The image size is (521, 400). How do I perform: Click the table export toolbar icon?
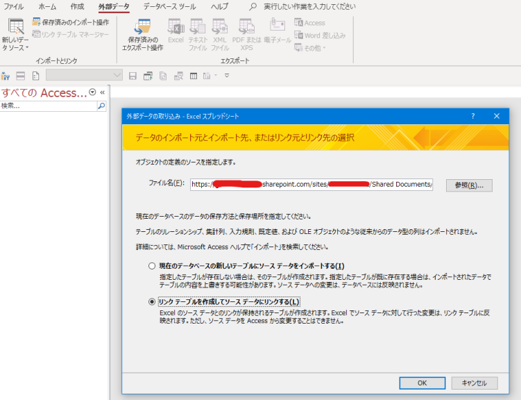click(148, 76)
